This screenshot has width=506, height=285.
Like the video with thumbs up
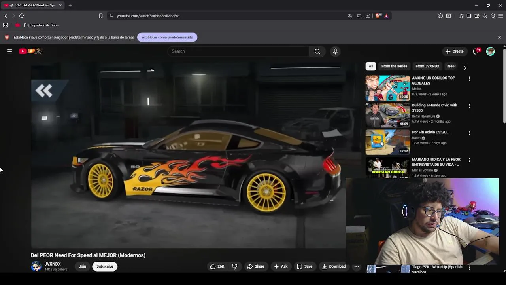217,266
